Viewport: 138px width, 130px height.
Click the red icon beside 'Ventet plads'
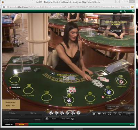click(x=10, y=88)
